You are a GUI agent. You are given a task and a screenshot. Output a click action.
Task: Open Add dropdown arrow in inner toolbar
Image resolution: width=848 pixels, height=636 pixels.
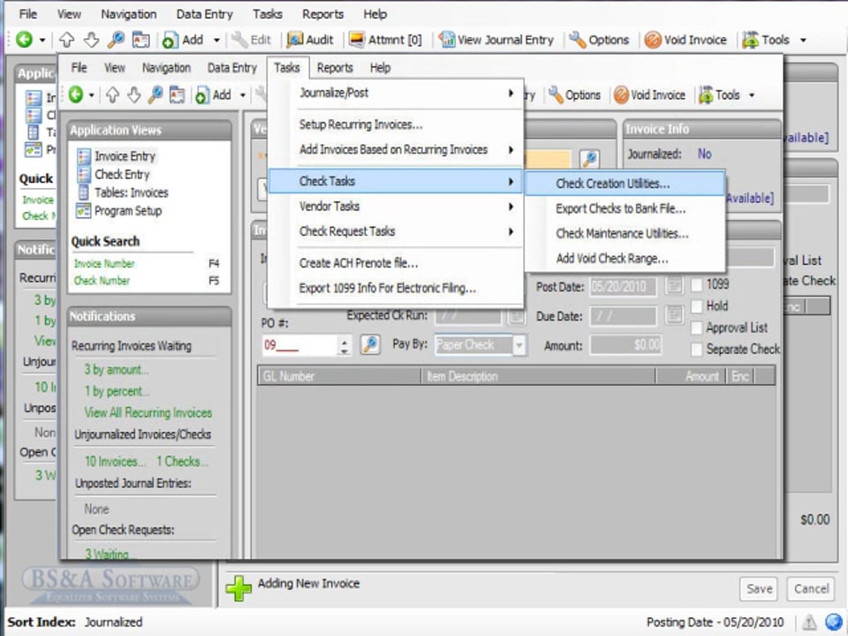point(243,95)
